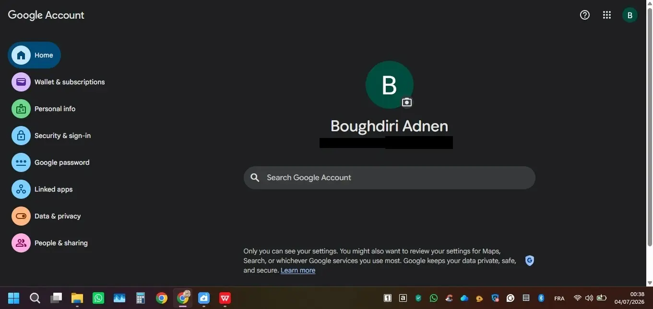Open the Chrome icon without profile badge

162,298
